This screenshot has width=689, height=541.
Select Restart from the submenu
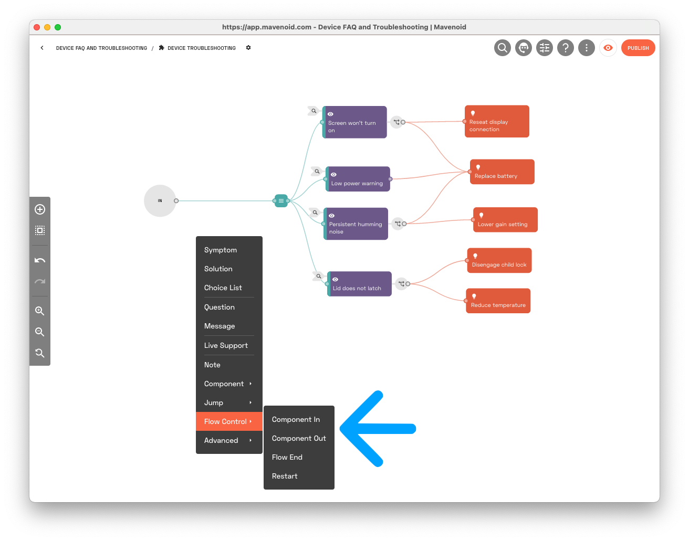[x=299, y=476]
